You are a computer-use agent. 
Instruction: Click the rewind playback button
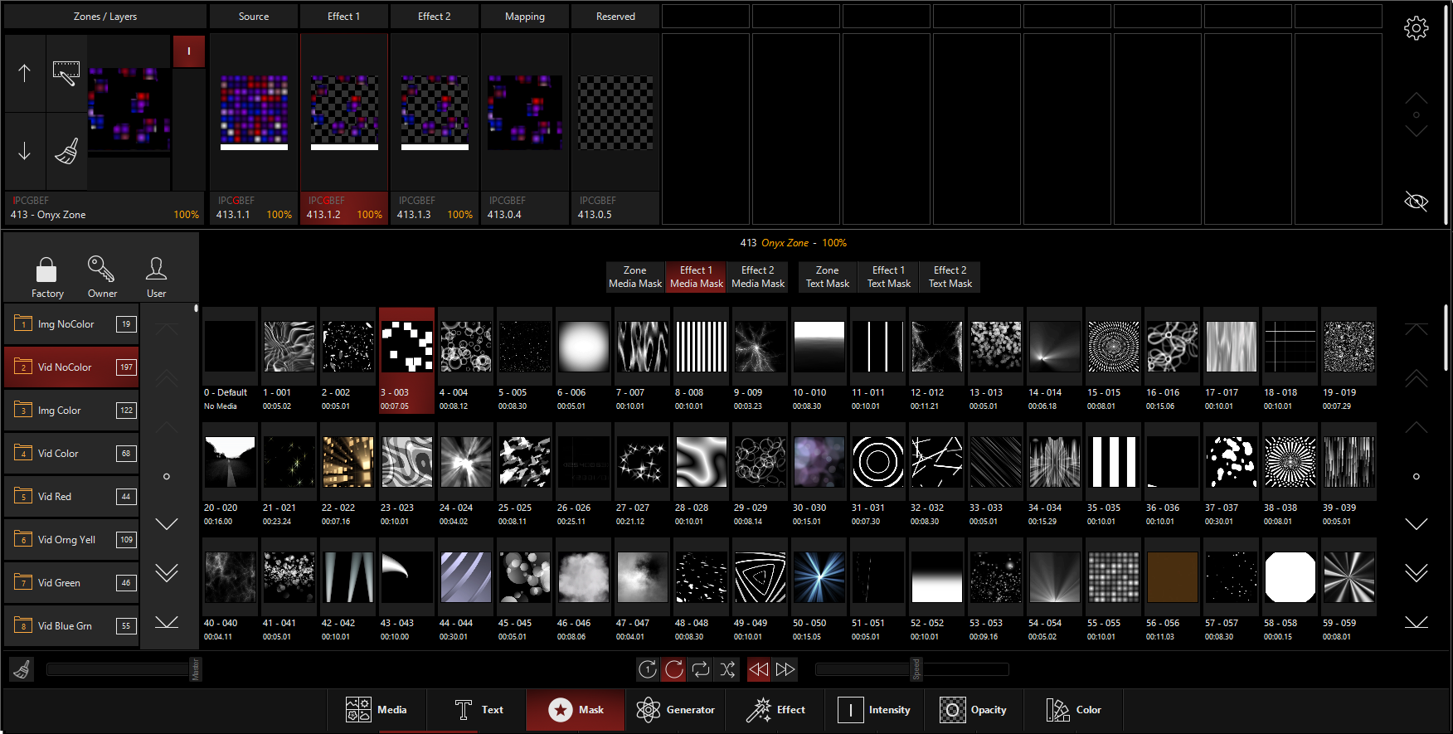(759, 669)
